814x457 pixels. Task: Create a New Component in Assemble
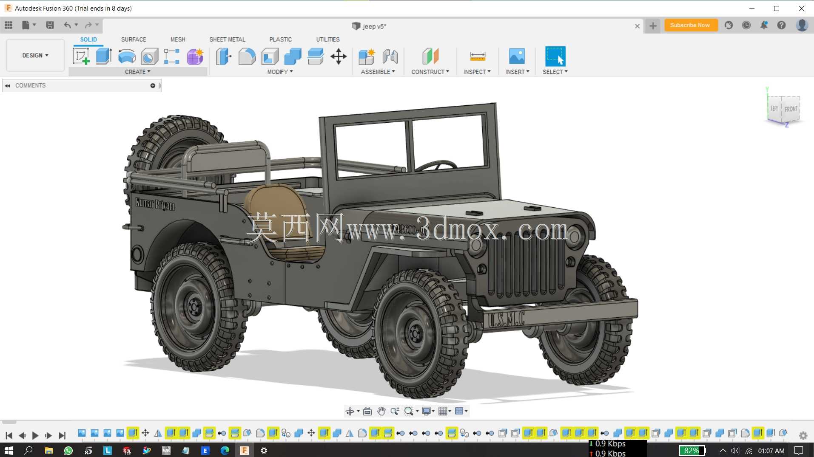pos(366,56)
